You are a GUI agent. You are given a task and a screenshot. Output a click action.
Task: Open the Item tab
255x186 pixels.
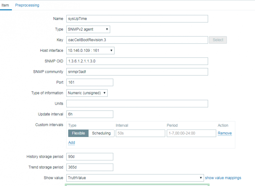(x=5, y=5)
